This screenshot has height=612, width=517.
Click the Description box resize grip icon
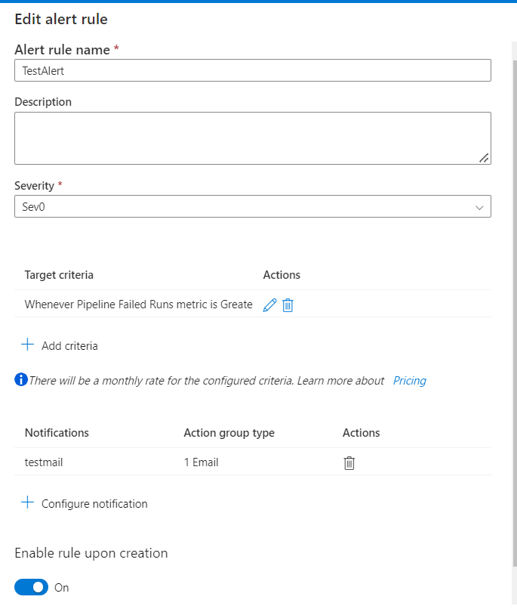tap(485, 158)
